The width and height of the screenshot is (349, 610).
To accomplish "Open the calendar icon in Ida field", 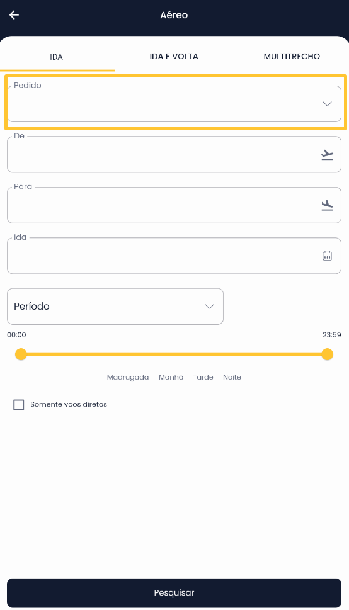I will pyautogui.click(x=327, y=256).
